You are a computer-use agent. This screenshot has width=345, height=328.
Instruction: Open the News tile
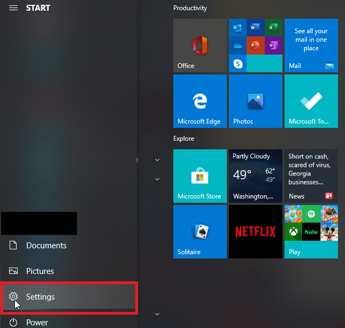click(x=311, y=176)
